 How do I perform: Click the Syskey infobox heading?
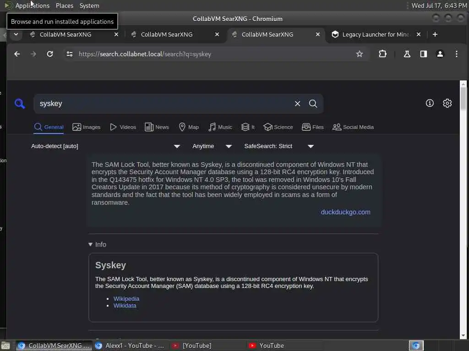[111, 266]
